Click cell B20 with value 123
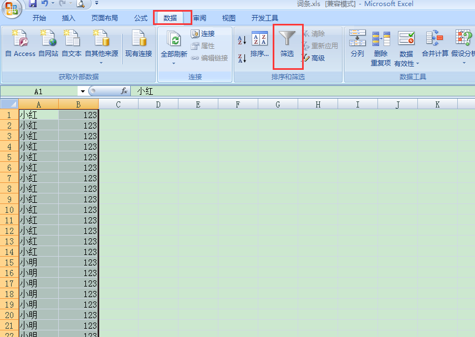The width and height of the screenshot is (475, 337). [79, 315]
